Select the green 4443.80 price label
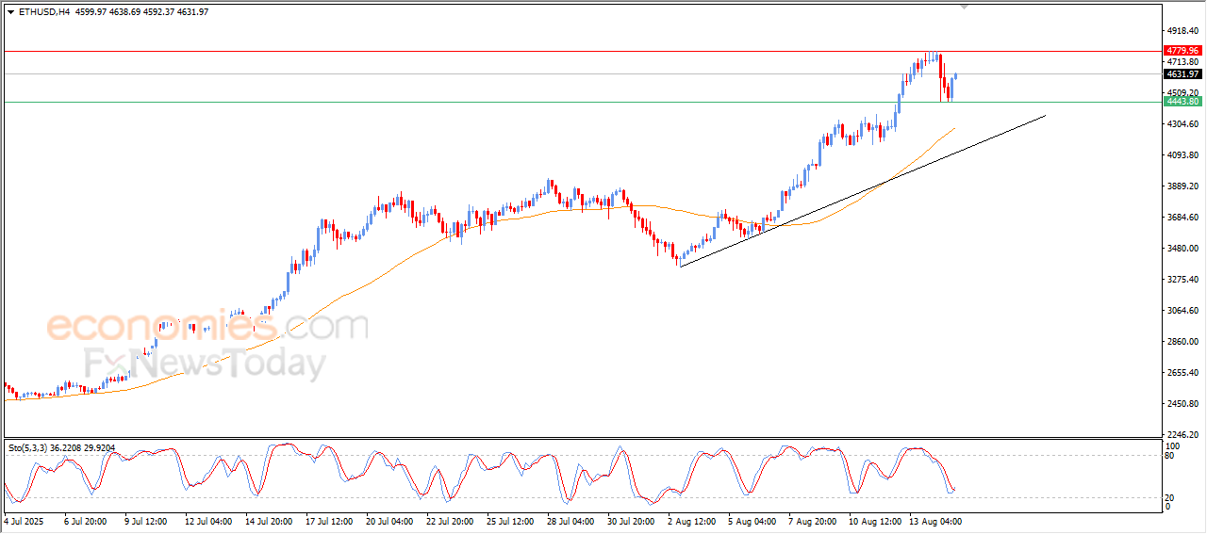 pyautogui.click(x=1182, y=102)
